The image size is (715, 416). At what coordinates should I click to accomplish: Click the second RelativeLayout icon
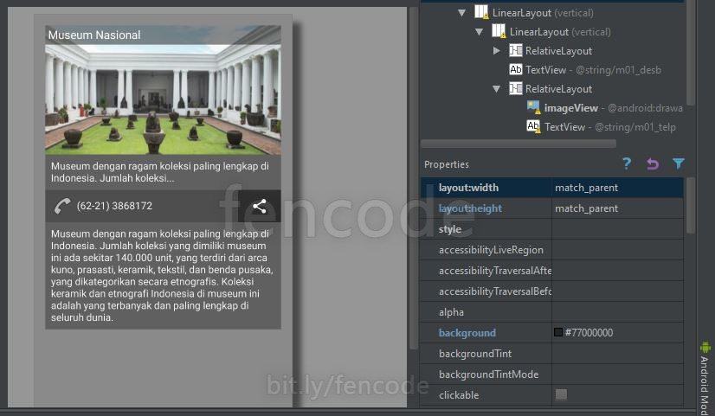pyautogui.click(x=516, y=88)
